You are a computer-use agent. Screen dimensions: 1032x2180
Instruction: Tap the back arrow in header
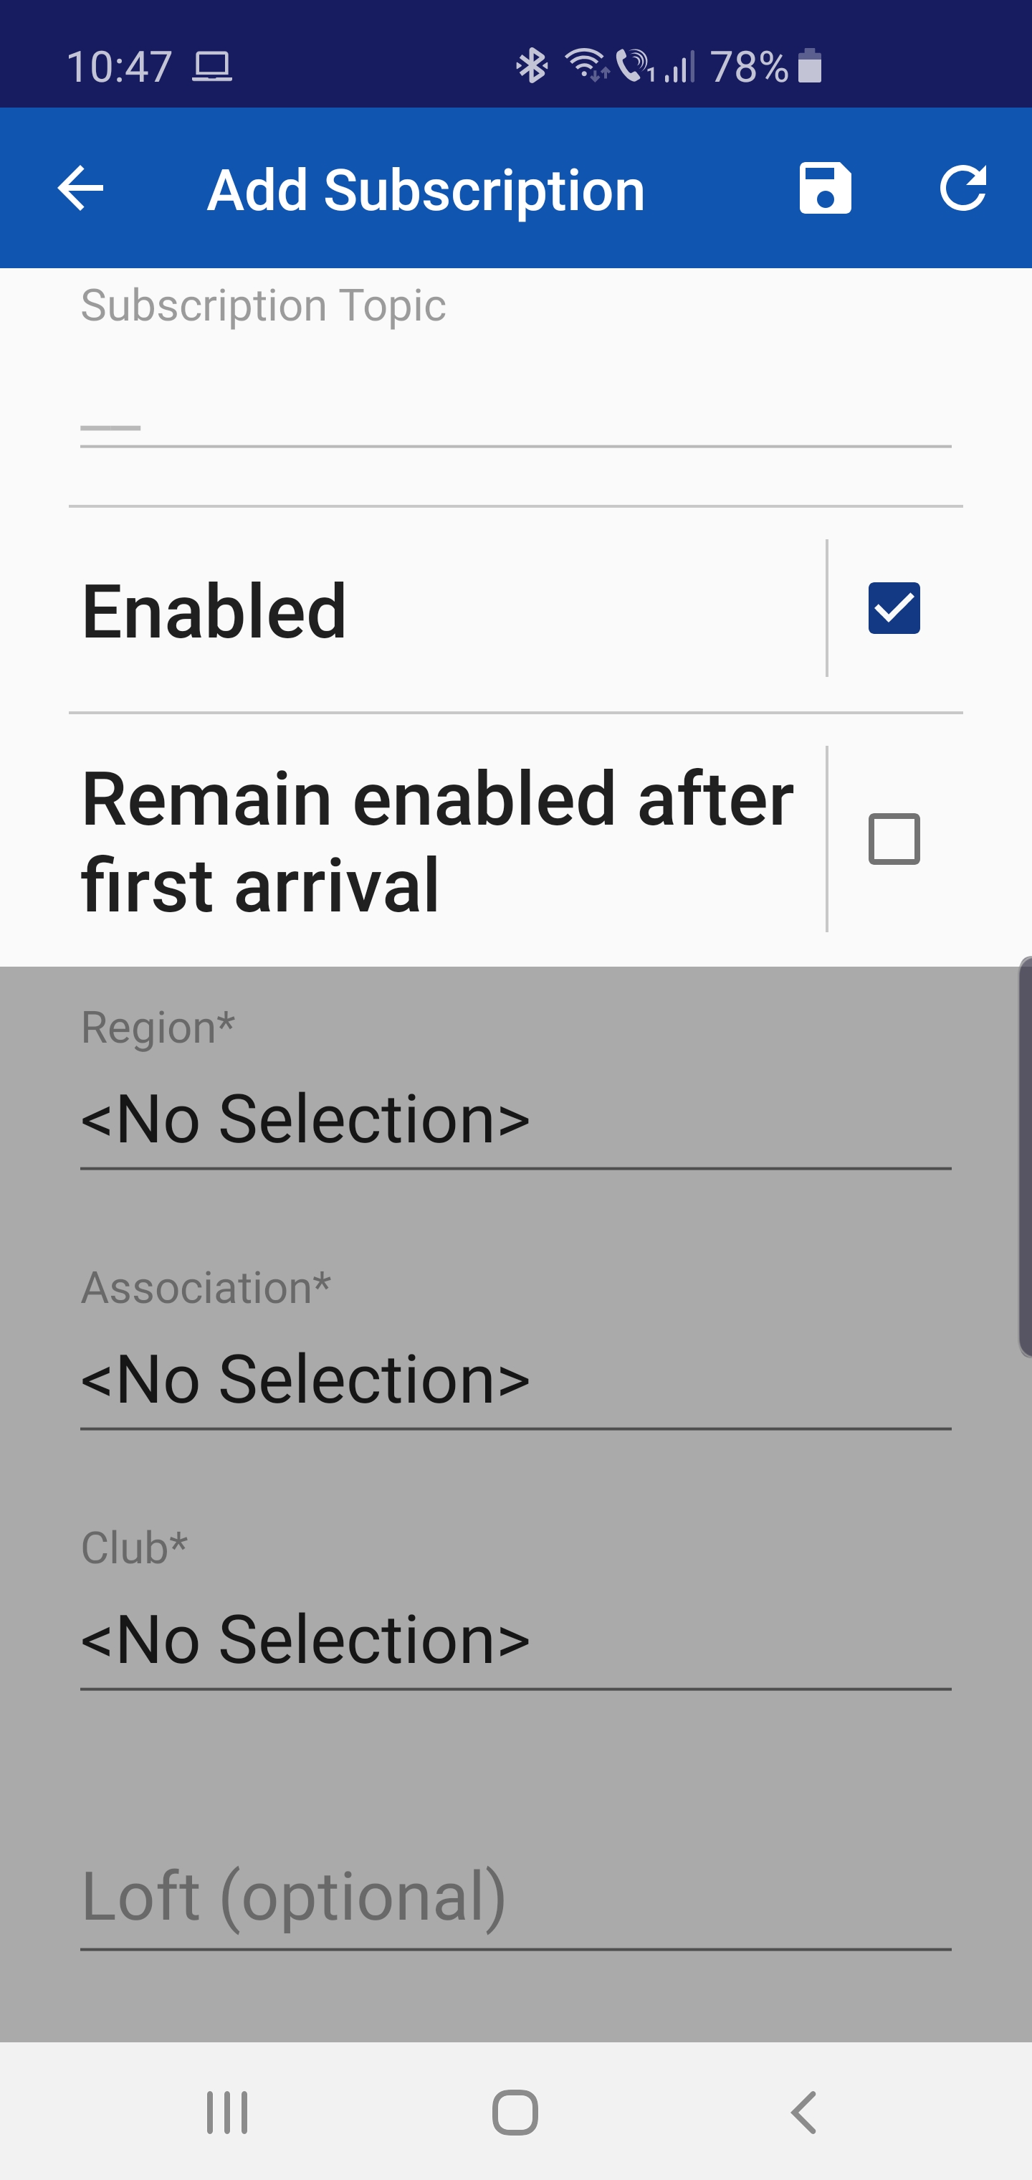coord(80,188)
